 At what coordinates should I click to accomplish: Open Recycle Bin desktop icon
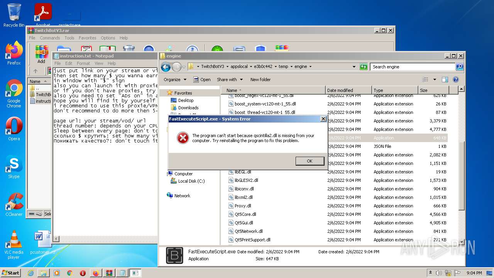tap(14, 15)
